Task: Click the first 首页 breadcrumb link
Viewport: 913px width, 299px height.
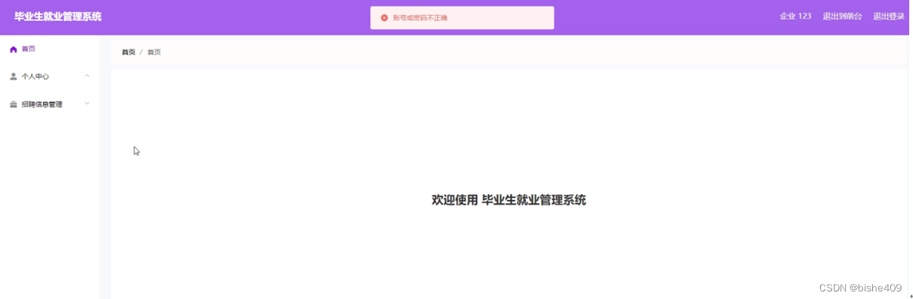Action: click(128, 52)
